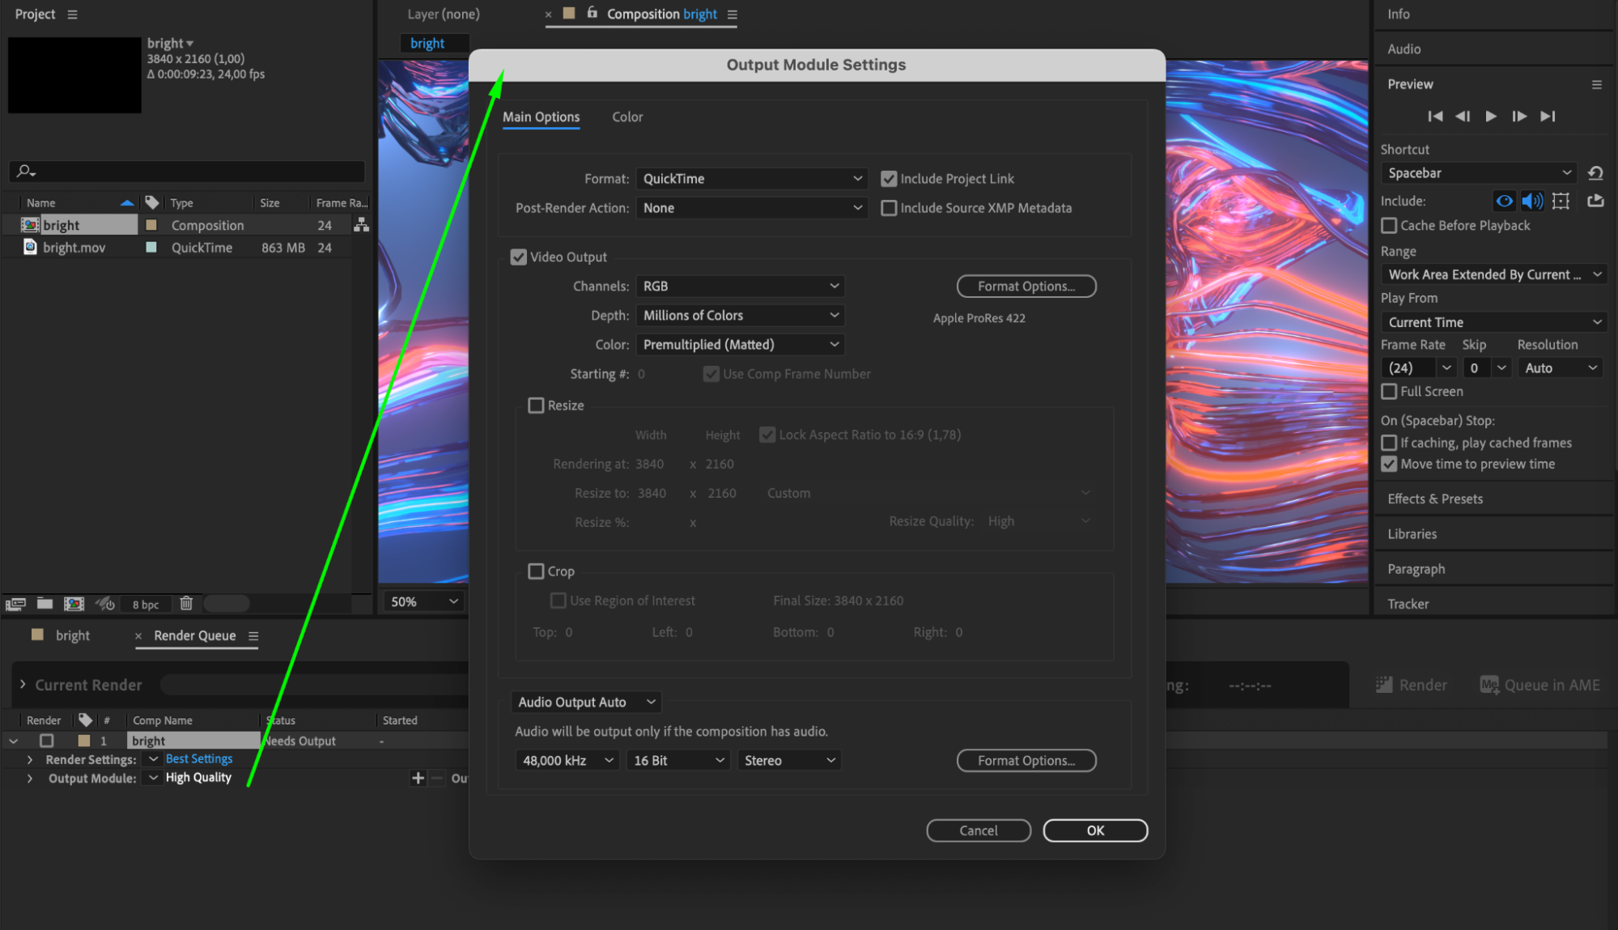Select the Render Queue tab

[195, 636]
